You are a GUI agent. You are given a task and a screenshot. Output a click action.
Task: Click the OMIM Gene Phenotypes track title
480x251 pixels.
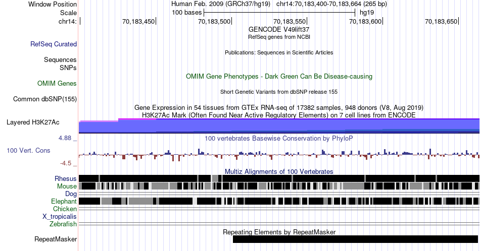279,76
